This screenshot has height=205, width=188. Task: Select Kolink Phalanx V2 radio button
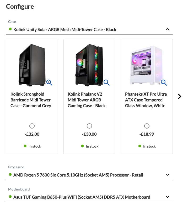point(89,126)
